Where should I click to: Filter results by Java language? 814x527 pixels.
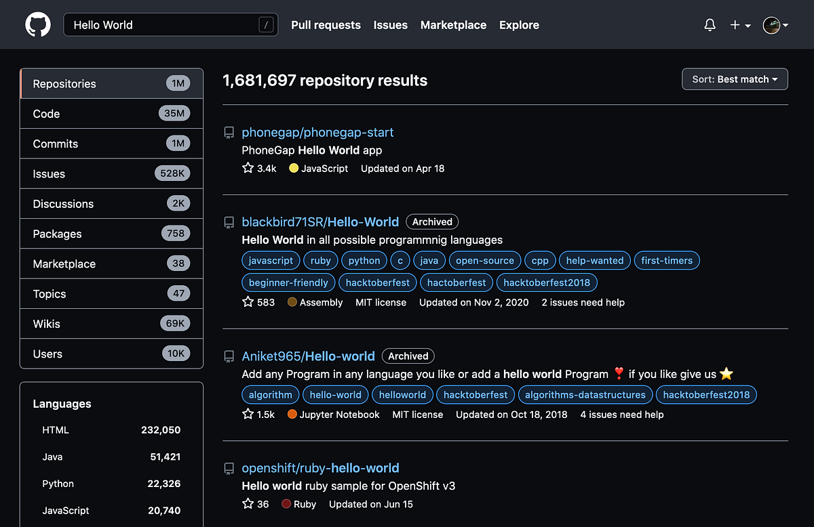coord(112,457)
